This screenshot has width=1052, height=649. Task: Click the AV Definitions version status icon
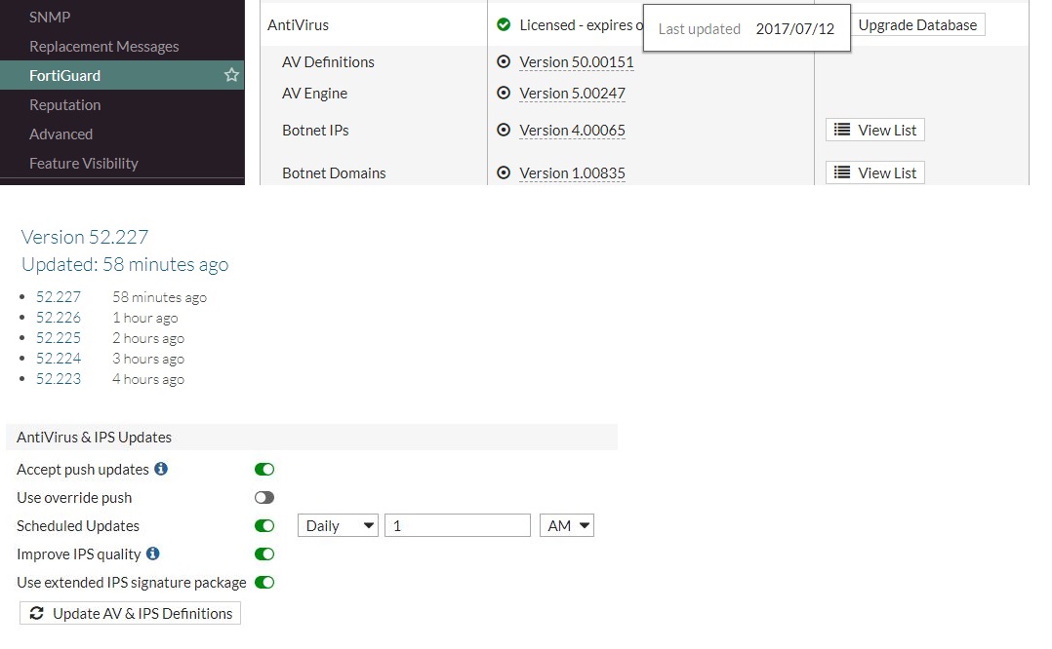504,61
